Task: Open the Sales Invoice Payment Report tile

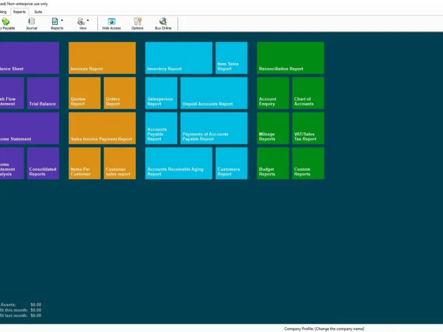Action: coord(102,128)
